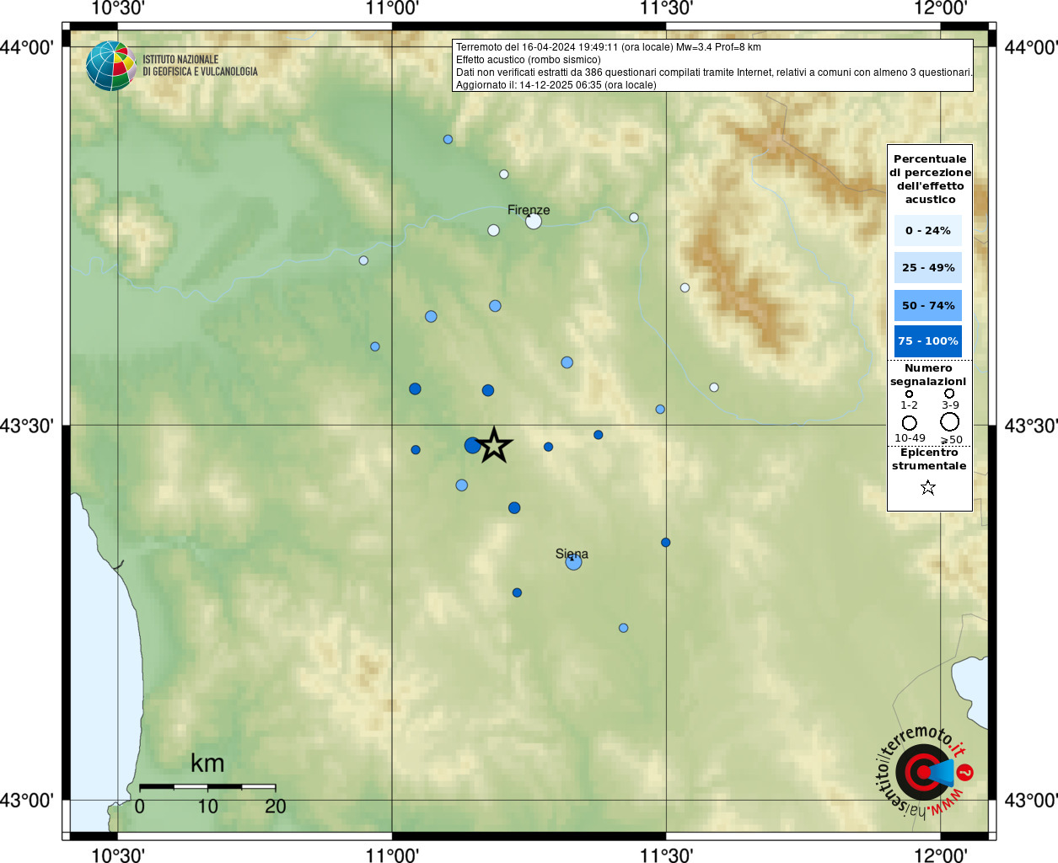This screenshot has height=863, width=1058.
Task: Click the haisentitoilterremoto.it target logo
Action: pos(925,771)
